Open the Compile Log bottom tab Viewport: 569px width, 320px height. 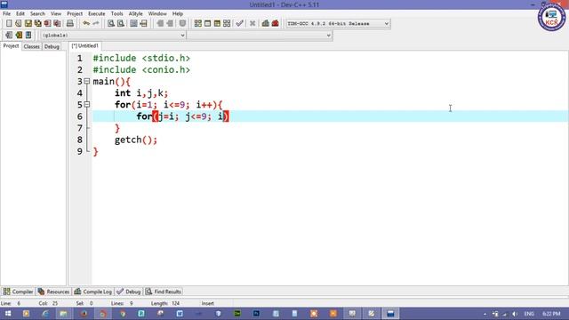coord(92,292)
